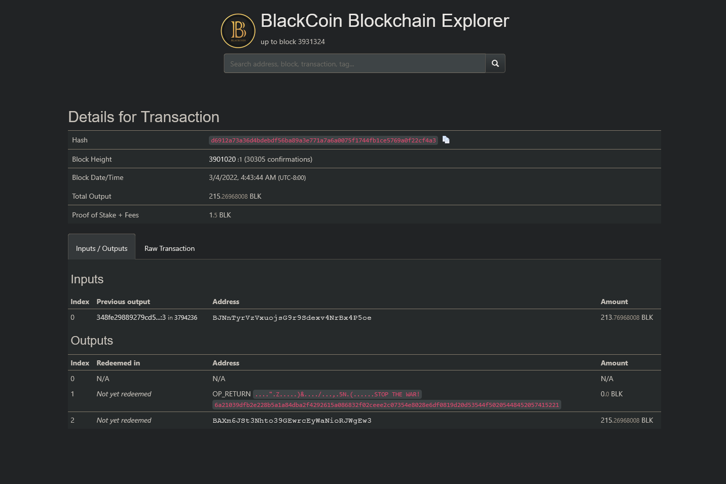This screenshot has height=484, width=726.
Task: Click the Proof of Stake + Fees value 1.5 BLK
Action: point(220,215)
